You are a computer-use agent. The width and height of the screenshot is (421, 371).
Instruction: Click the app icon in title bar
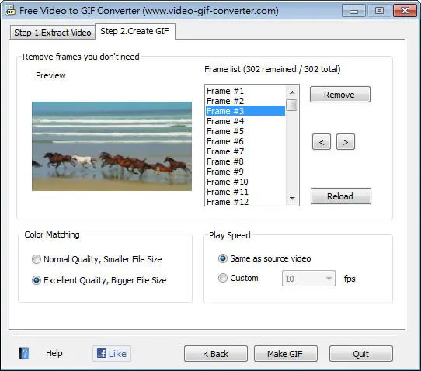click(10, 11)
